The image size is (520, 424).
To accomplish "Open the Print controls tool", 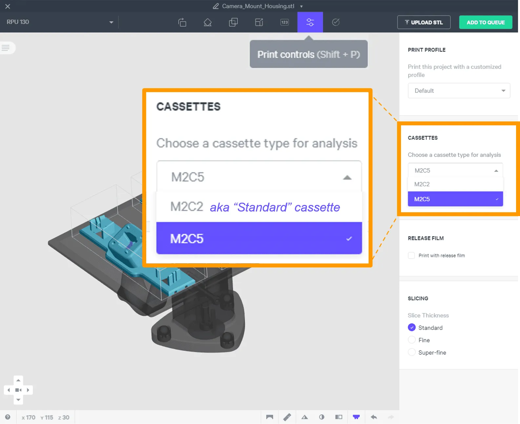I will [x=310, y=22].
